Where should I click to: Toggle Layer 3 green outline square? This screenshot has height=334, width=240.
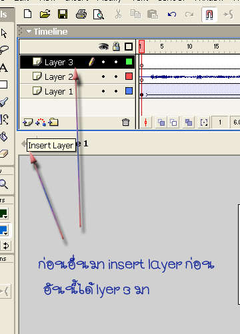(x=129, y=62)
